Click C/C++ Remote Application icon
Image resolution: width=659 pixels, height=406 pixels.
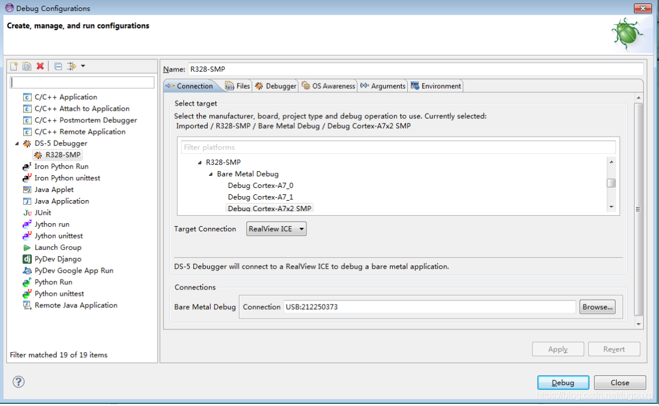tap(27, 132)
